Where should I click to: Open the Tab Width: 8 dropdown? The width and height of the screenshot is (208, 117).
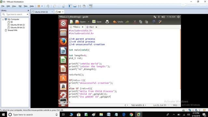(139, 105)
